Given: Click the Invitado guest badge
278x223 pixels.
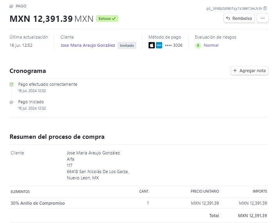Looking at the screenshot, I should tap(127, 45).
